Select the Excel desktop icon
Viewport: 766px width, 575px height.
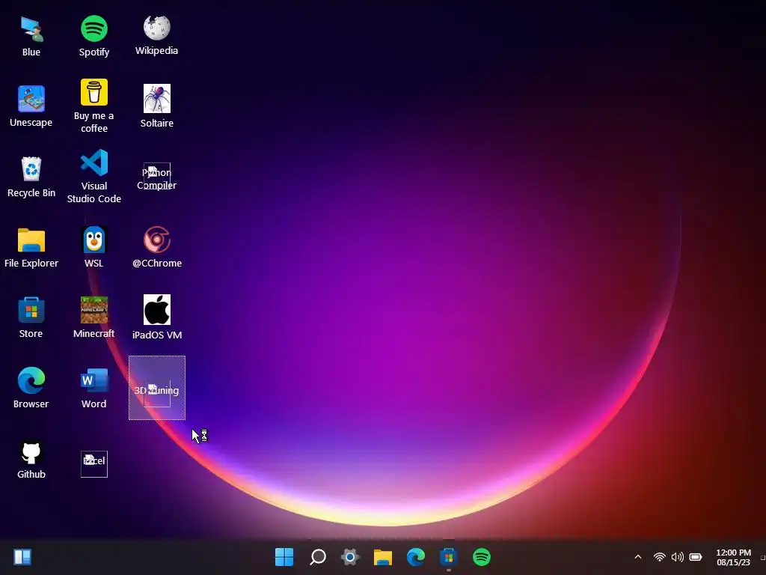94,463
